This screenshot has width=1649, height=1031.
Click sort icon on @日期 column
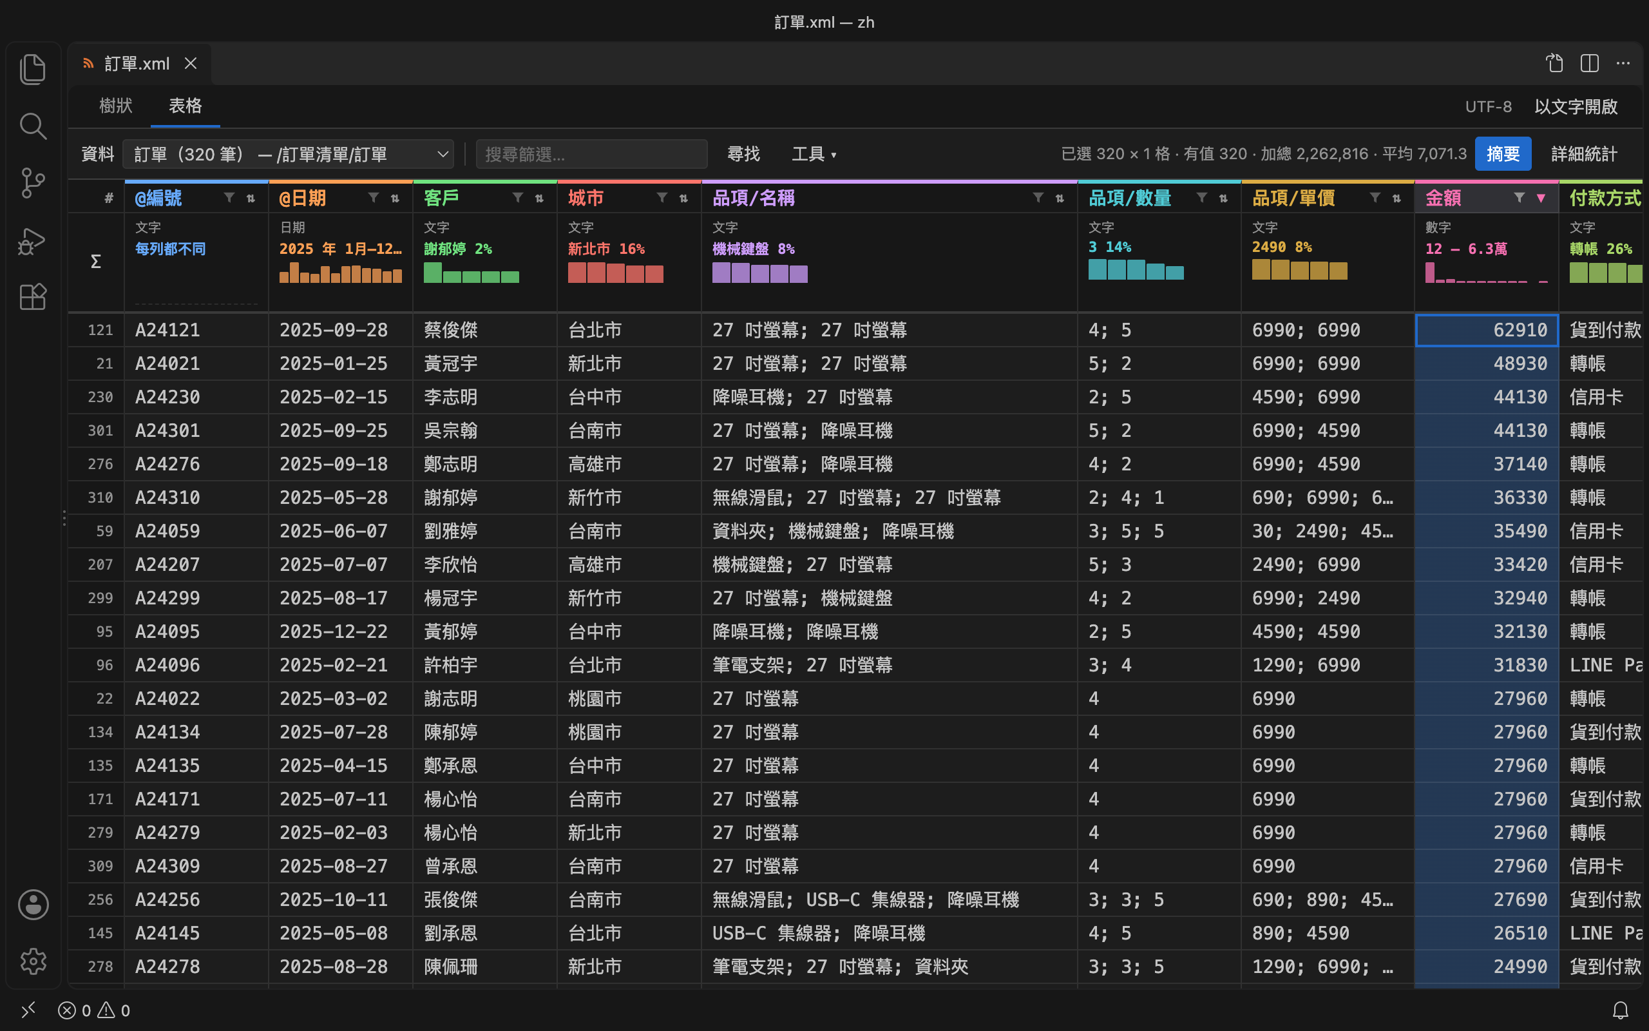click(x=396, y=198)
